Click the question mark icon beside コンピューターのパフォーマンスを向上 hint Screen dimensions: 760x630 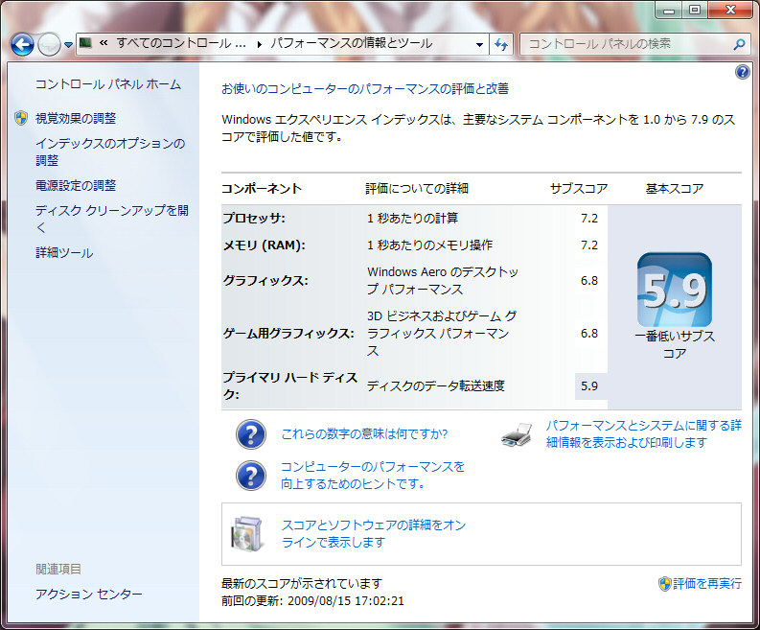251,475
